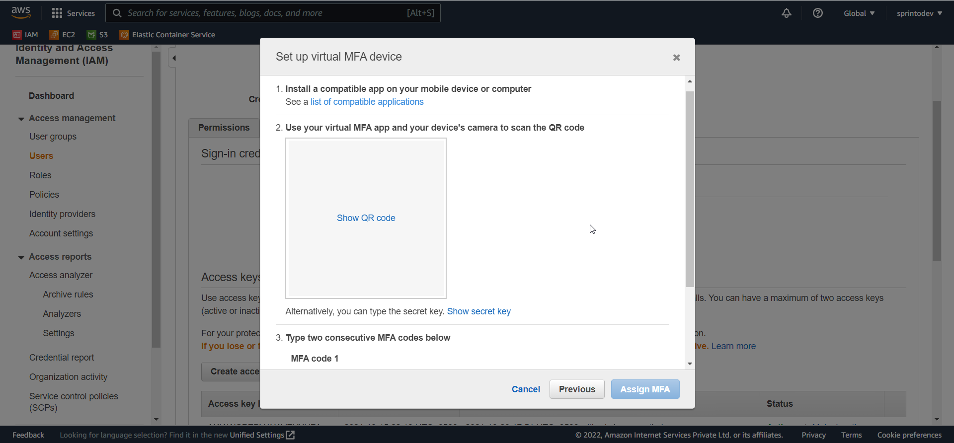
Task: Open Identity providers page
Action: pos(62,214)
